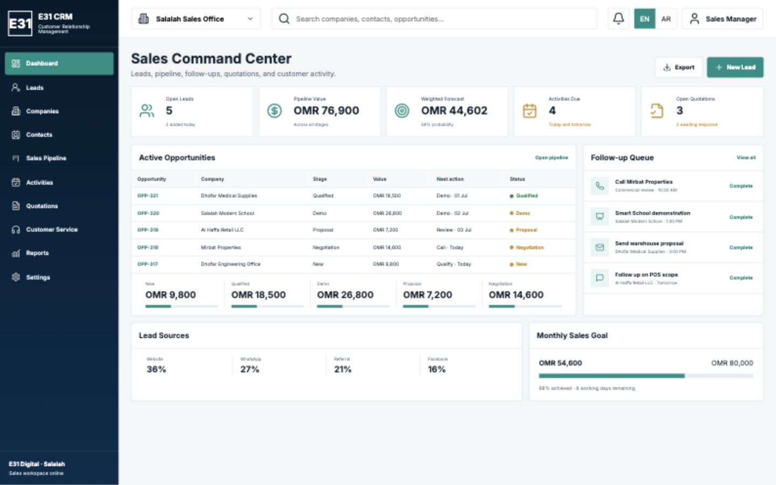The width and height of the screenshot is (776, 485).
Task: Click the search magnifier icon
Action: pyautogui.click(x=284, y=19)
